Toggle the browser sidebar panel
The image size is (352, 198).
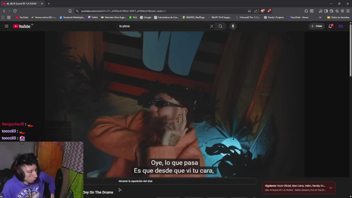[x=326, y=11]
